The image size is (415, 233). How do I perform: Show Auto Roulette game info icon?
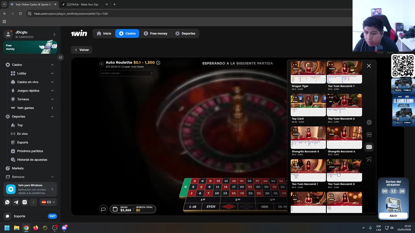click(158, 62)
